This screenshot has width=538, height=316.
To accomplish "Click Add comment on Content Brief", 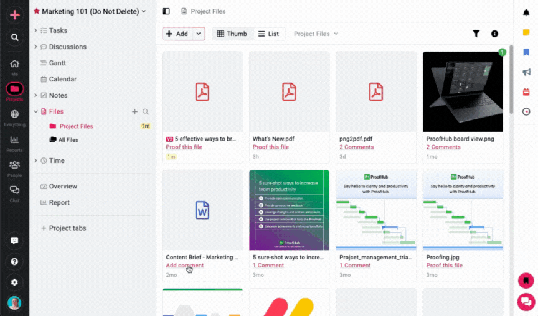I will tap(184, 265).
